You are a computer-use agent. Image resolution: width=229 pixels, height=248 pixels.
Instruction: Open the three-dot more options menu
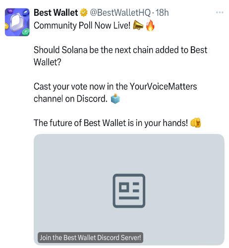click(220, 12)
